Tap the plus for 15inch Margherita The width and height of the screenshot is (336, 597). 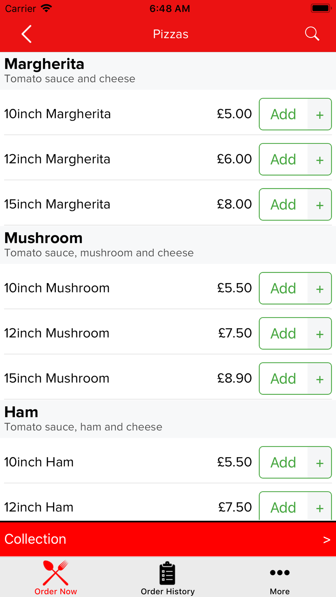pyautogui.click(x=320, y=204)
